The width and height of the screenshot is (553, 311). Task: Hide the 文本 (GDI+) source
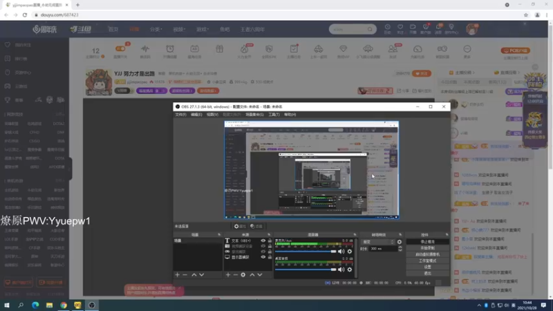(263, 241)
